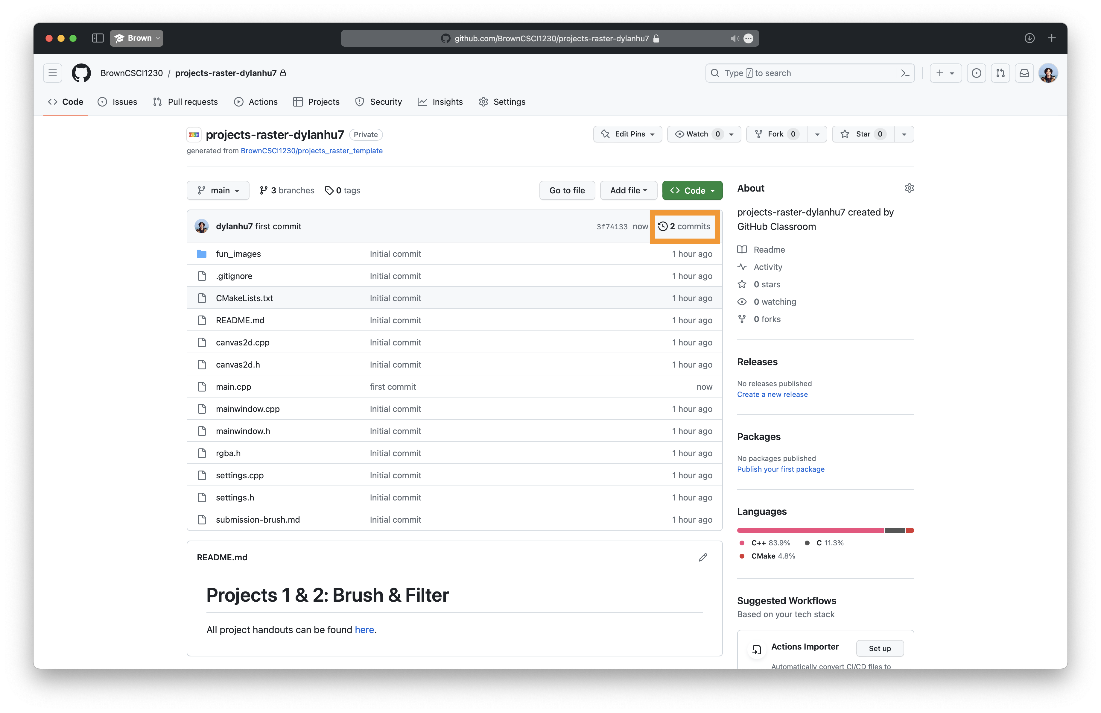
Task: Switch to the Insights tab
Action: 440,102
